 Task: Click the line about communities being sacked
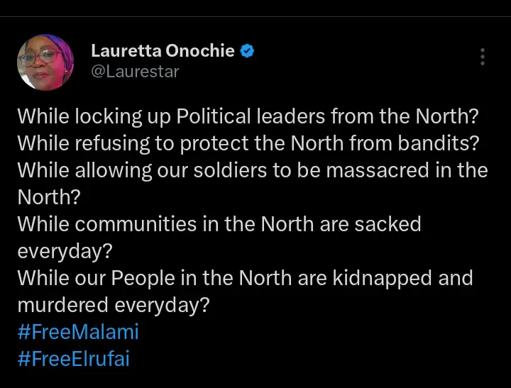pos(219,224)
